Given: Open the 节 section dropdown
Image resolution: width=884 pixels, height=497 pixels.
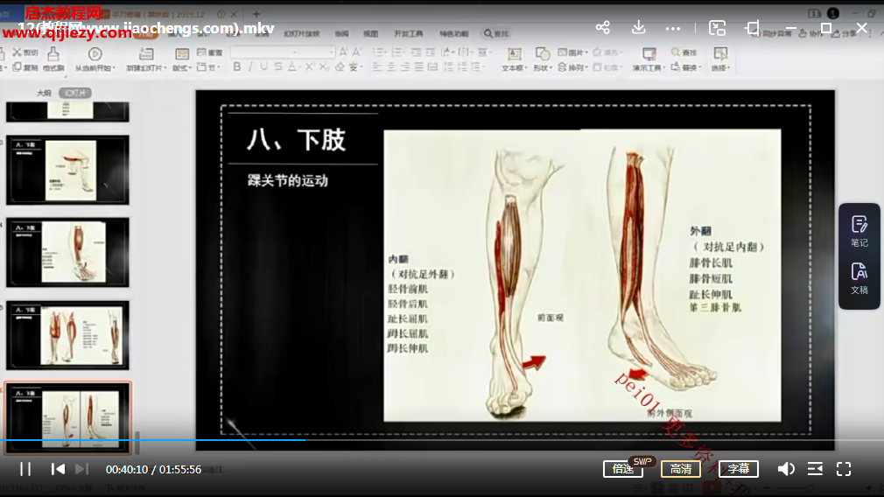Looking at the screenshot, I should [208, 67].
